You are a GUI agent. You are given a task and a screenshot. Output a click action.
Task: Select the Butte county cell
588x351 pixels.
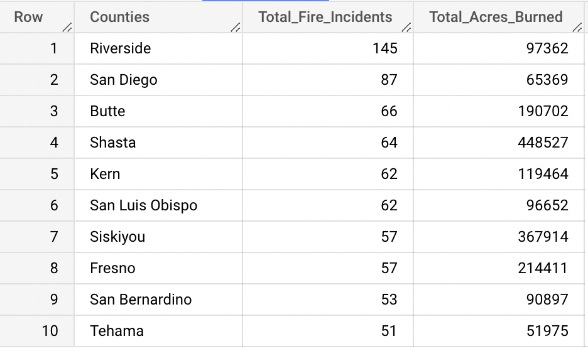point(107,111)
